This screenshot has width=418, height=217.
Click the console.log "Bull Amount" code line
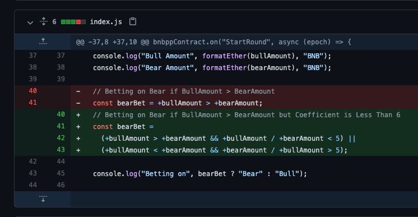point(212,56)
